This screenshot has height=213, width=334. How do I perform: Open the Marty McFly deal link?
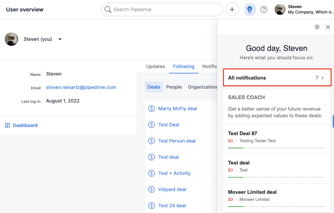point(177,109)
